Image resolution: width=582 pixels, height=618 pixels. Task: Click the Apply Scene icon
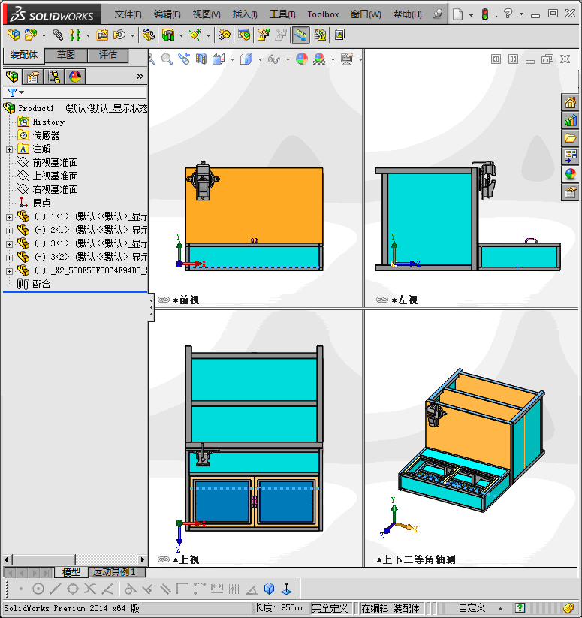pyautogui.click(x=319, y=59)
